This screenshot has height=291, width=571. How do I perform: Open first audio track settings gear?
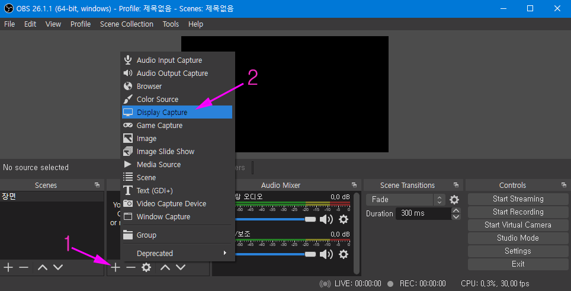pos(344,219)
